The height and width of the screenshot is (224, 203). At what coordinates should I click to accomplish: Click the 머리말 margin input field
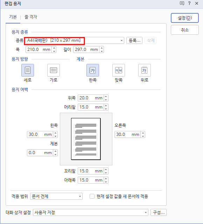91,107
